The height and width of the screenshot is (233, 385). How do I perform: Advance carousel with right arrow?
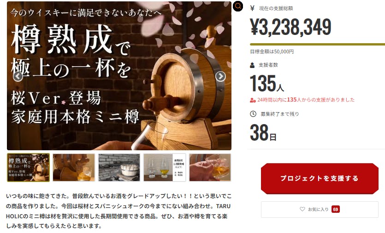point(220,76)
